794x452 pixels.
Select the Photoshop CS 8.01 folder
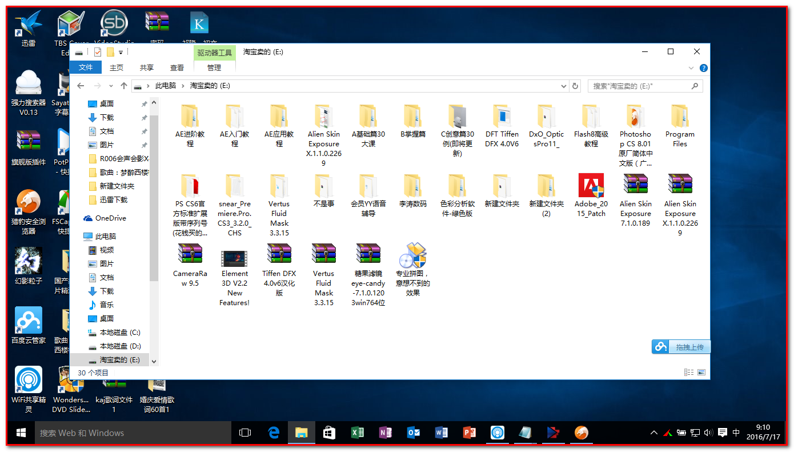tap(635, 135)
